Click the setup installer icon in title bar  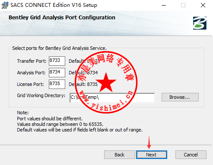point(5,5)
